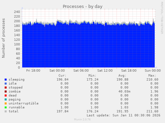The width and height of the screenshot is (165, 123).
Task: Click total minimum value 176.24
Action: click(x=93, y=111)
